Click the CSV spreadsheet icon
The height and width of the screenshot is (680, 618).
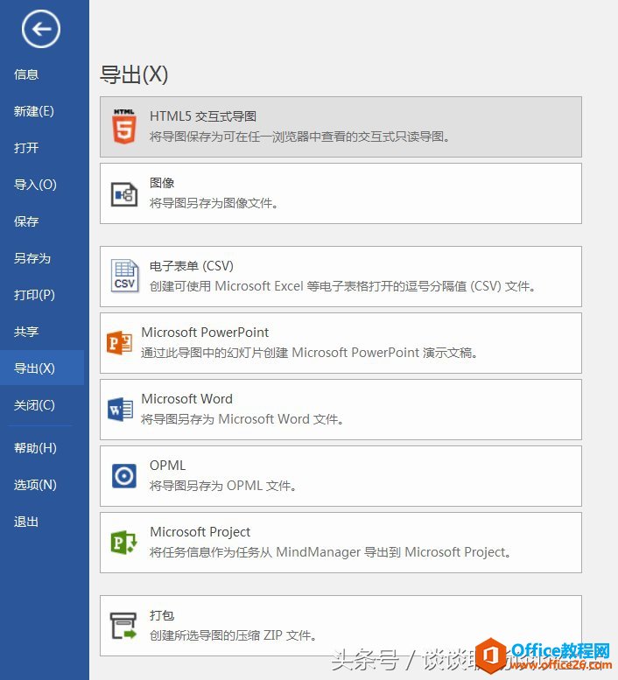click(x=124, y=276)
